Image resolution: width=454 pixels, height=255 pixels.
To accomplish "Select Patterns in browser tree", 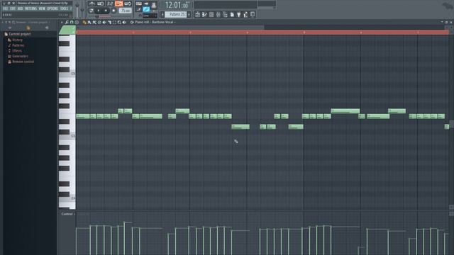I will (x=18, y=45).
